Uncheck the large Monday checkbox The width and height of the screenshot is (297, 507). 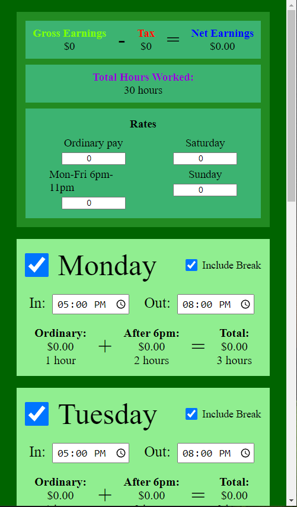(37, 265)
